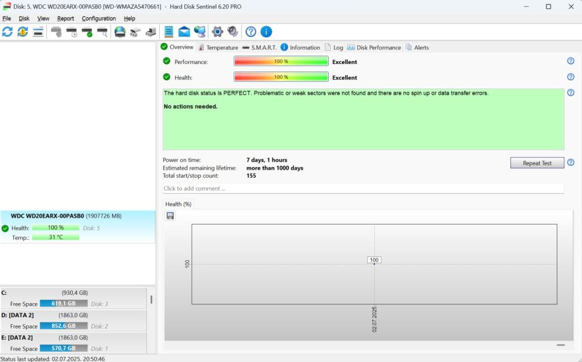The height and width of the screenshot is (362, 582).
Task: Click the comment input field
Action: click(x=363, y=189)
